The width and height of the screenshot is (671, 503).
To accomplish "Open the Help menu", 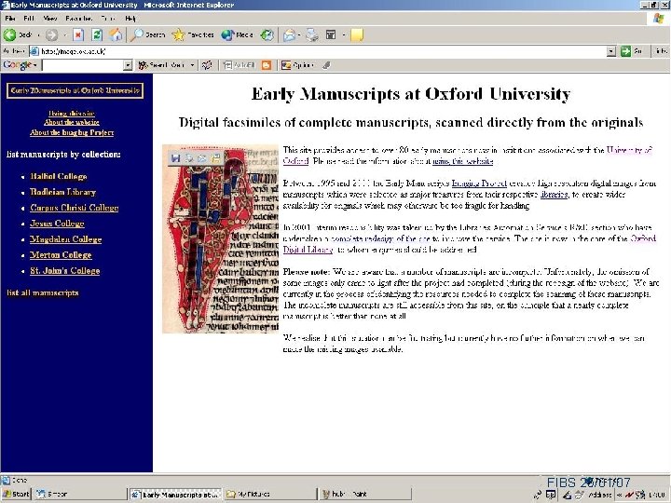I will coord(130,19).
